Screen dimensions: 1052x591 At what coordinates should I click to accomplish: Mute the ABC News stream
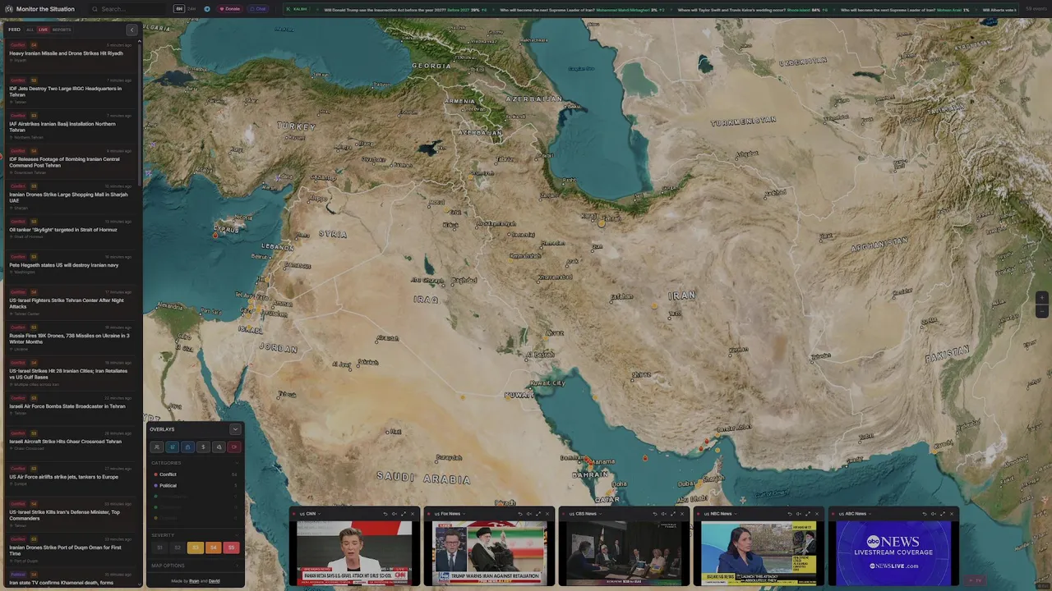click(934, 514)
